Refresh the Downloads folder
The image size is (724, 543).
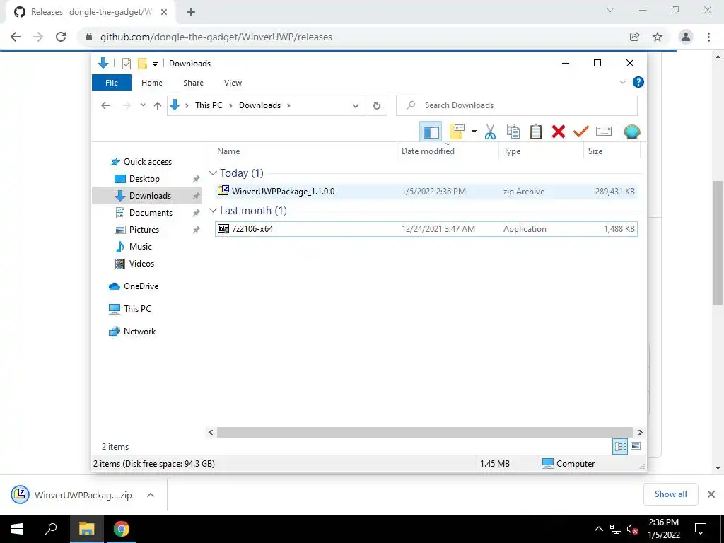(x=377, y=106)
